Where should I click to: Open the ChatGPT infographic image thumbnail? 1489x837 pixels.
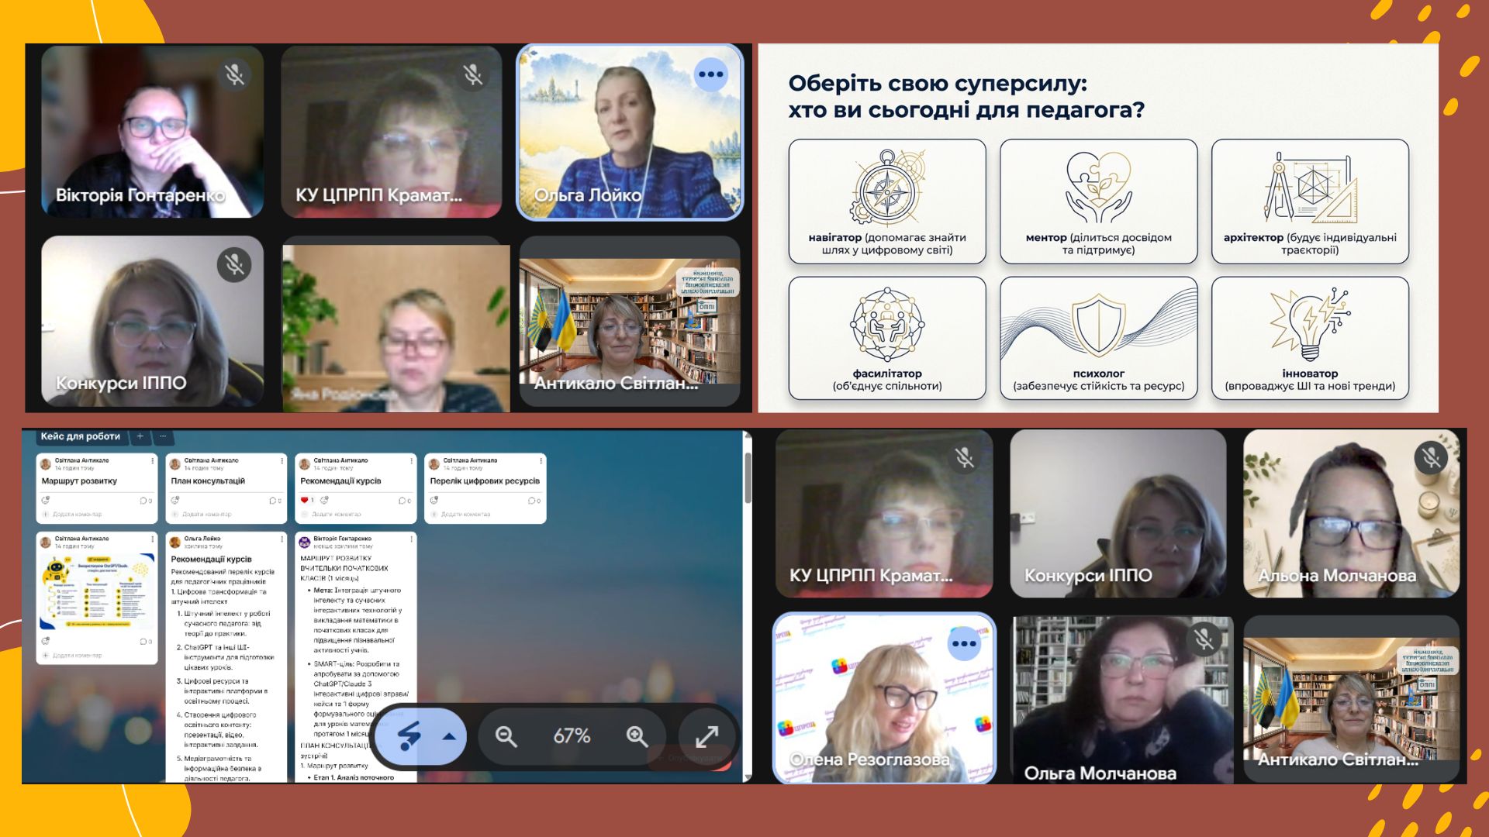coord(97,592)
